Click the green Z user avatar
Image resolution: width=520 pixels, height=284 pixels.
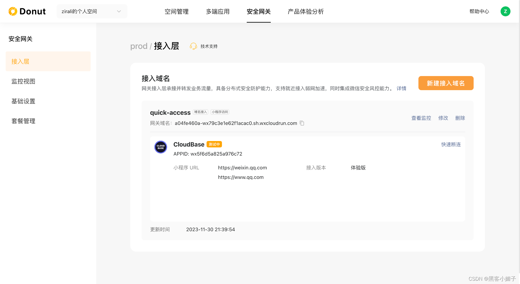[x=505, y=11]
